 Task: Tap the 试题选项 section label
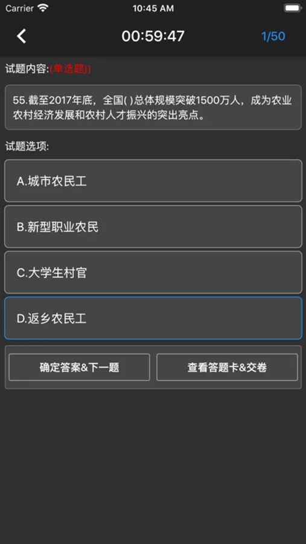point(27,147)
